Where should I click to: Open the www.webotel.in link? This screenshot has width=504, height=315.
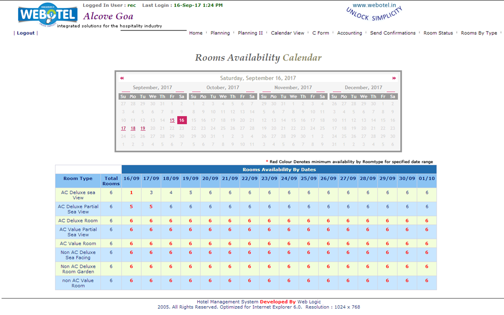pyautogui.click(x=374, y=5)
